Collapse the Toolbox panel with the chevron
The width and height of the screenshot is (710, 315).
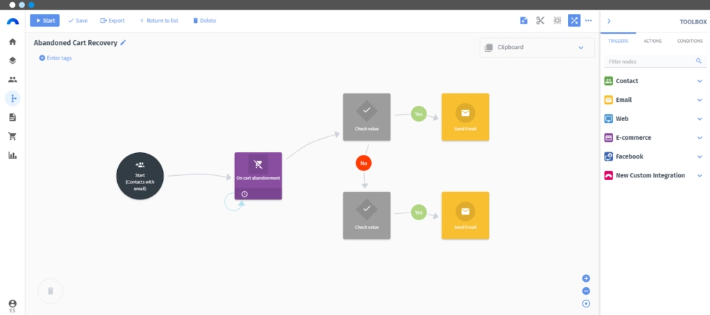tap(609, 21)
